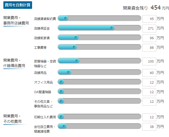Click the その他文具・事務用品 slider handle
Viewport: 169px width, 137px height.
pyautogui.click(x=61, y=101)
